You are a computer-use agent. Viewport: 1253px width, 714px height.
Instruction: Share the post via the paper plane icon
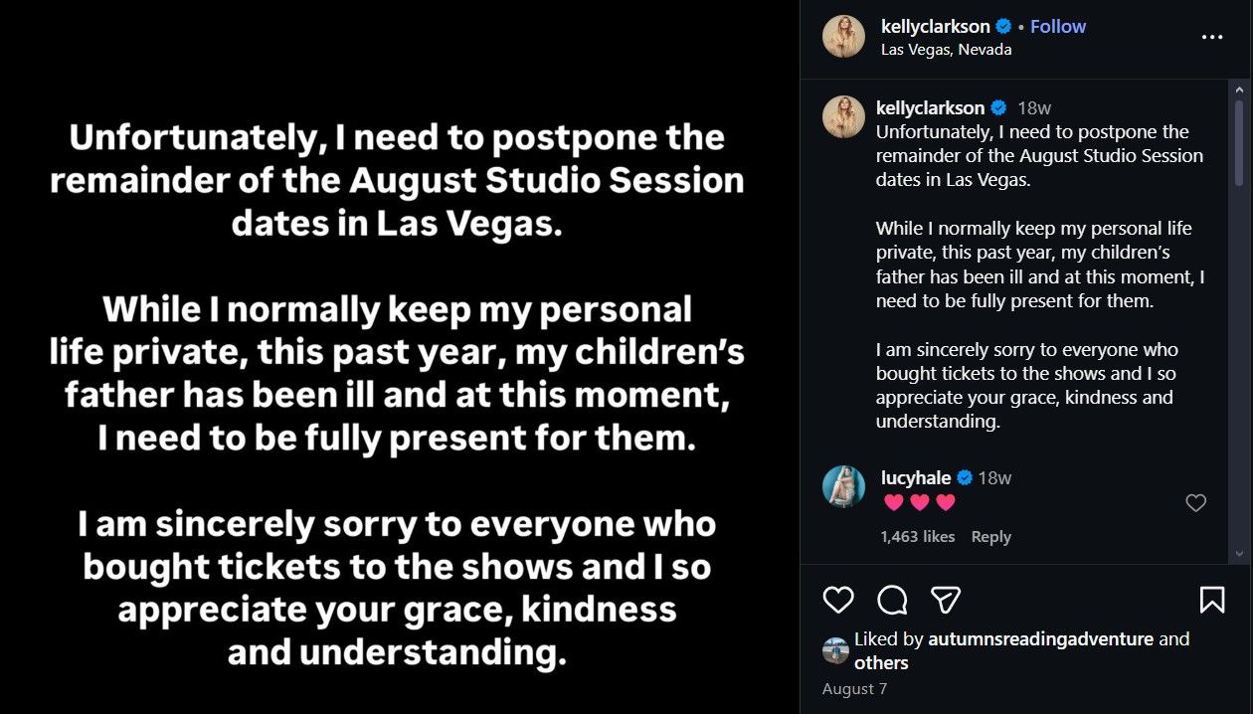pos(946,600)
